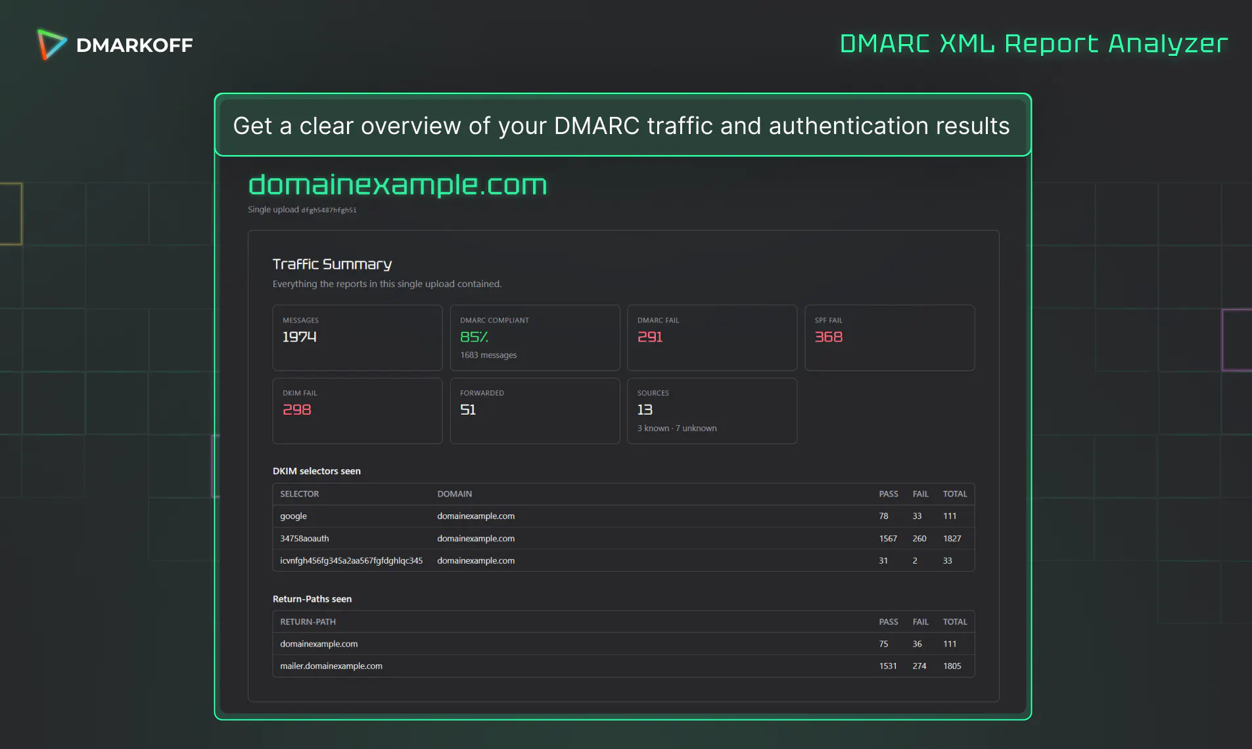The width and height of the screenshot is (1252, 749).
Task: Open the Messages 1974 stat card
Action: click(357, 338)
